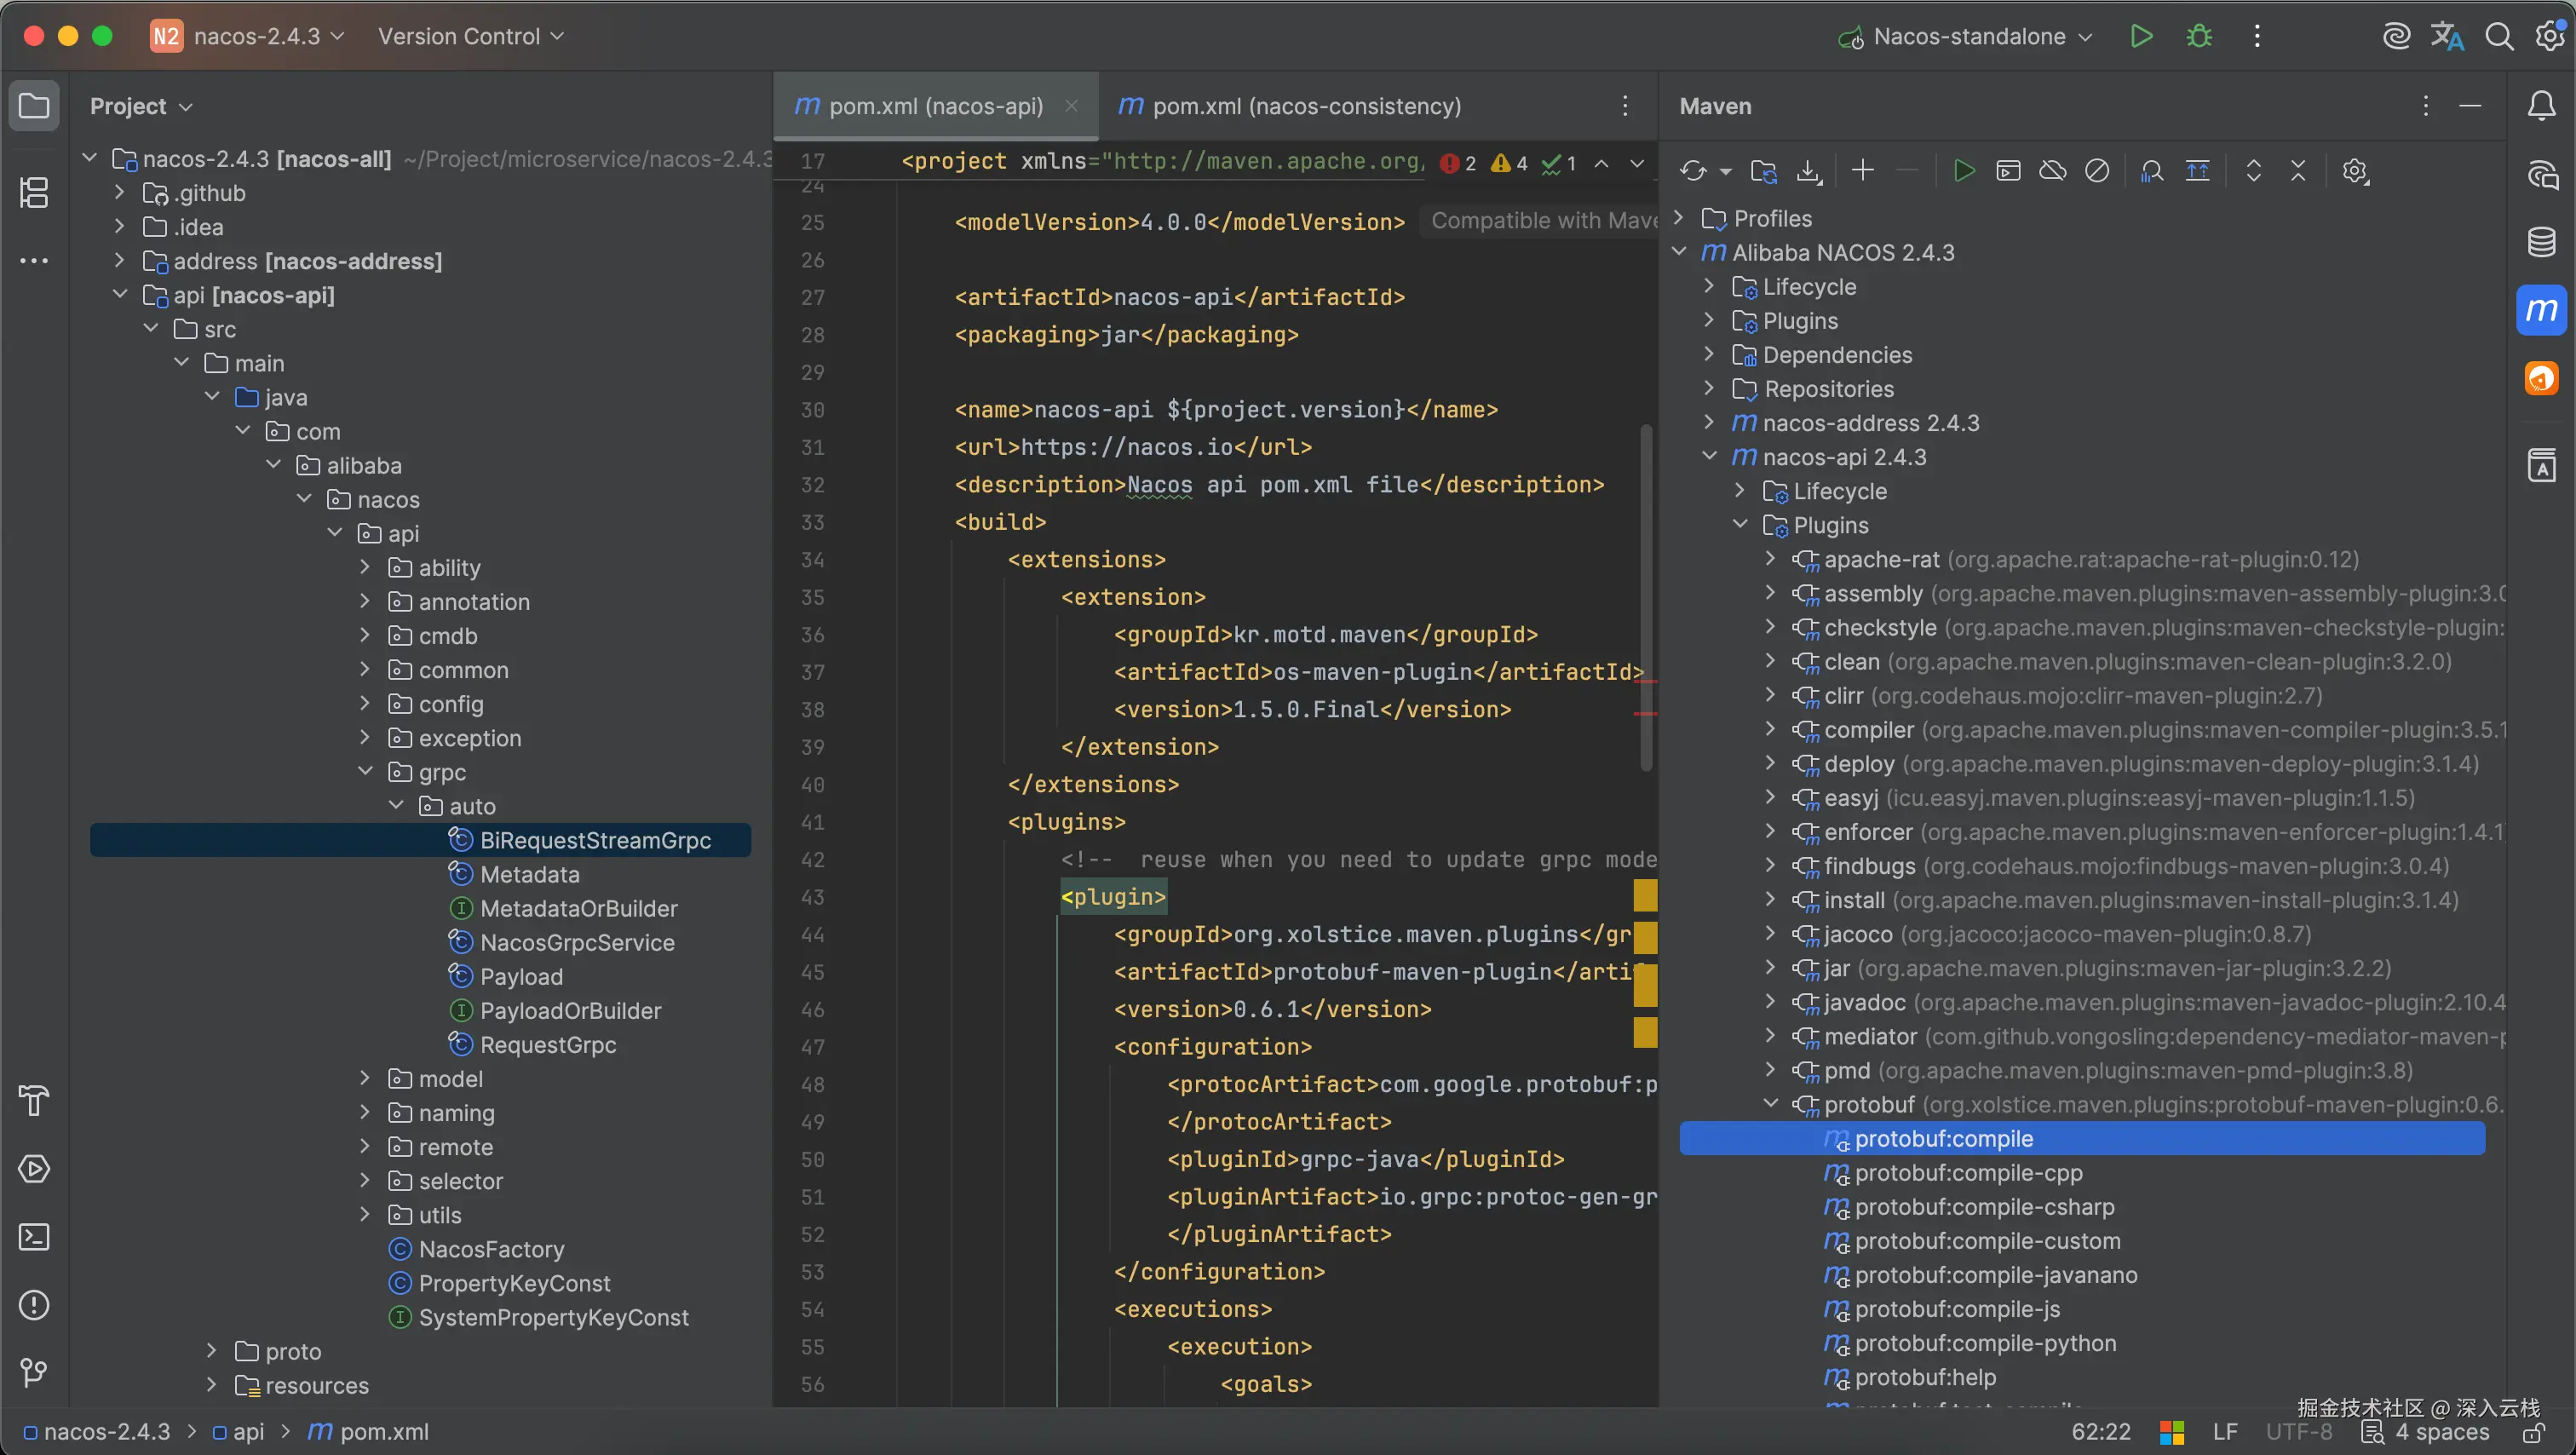Collapse the grpc package

[365, 771]
